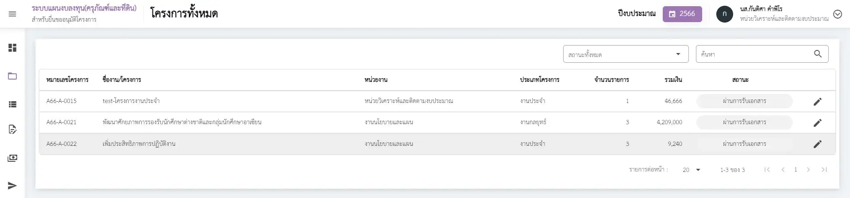
Task: Open the money budget icon in sidebar
Action: 12,158
